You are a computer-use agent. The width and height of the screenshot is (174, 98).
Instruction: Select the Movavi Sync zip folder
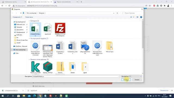[x=110, y=47]
